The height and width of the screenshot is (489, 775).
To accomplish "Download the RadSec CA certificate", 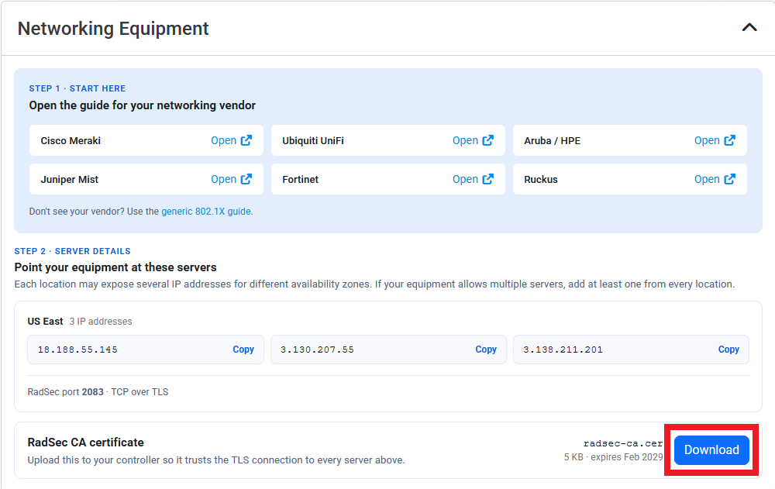I will click(x=711, y=450).
